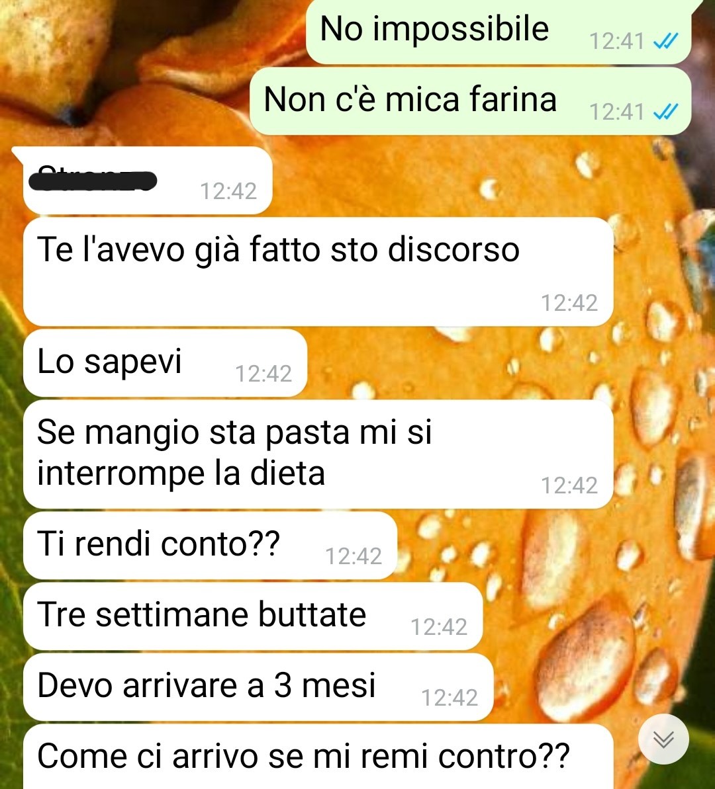Screen dimensions: 715x789
Task: Tap the timestamp on 'Devo arrivare a 3 mesi'
Action: click(x=450, y=698)
